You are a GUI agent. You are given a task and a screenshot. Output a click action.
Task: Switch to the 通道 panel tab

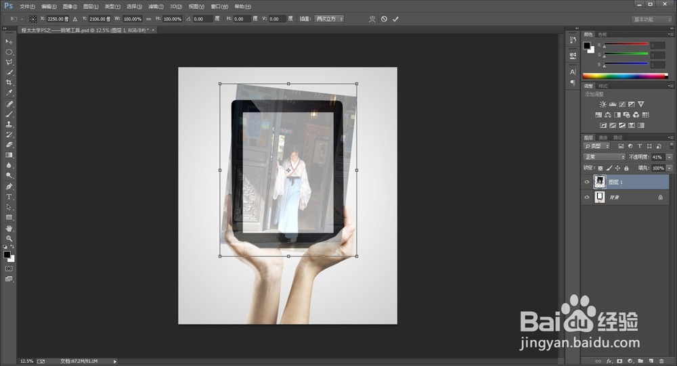coord(602,137)
